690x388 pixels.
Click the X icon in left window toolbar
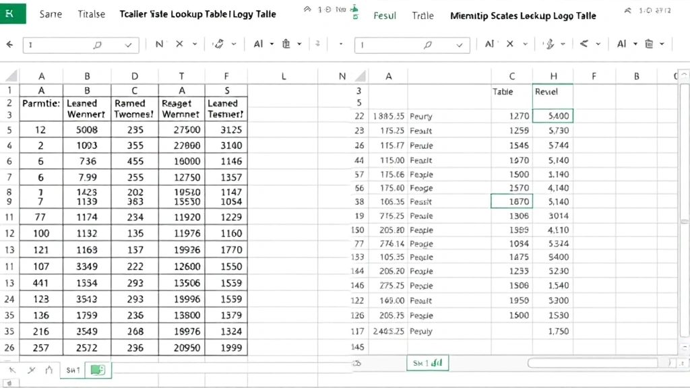[x=179, y=44]
